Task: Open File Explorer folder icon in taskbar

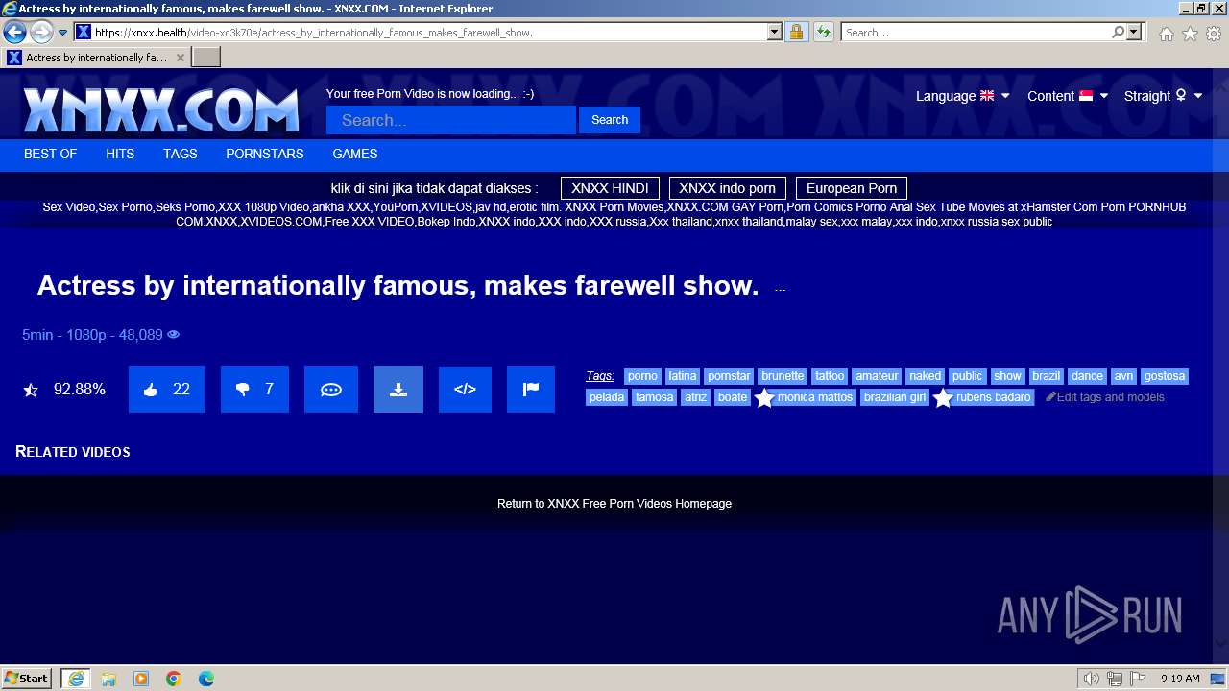Action: pos(108,679)
